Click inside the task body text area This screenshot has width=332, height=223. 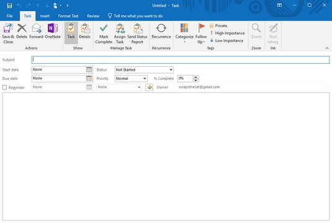coord(166,157)
